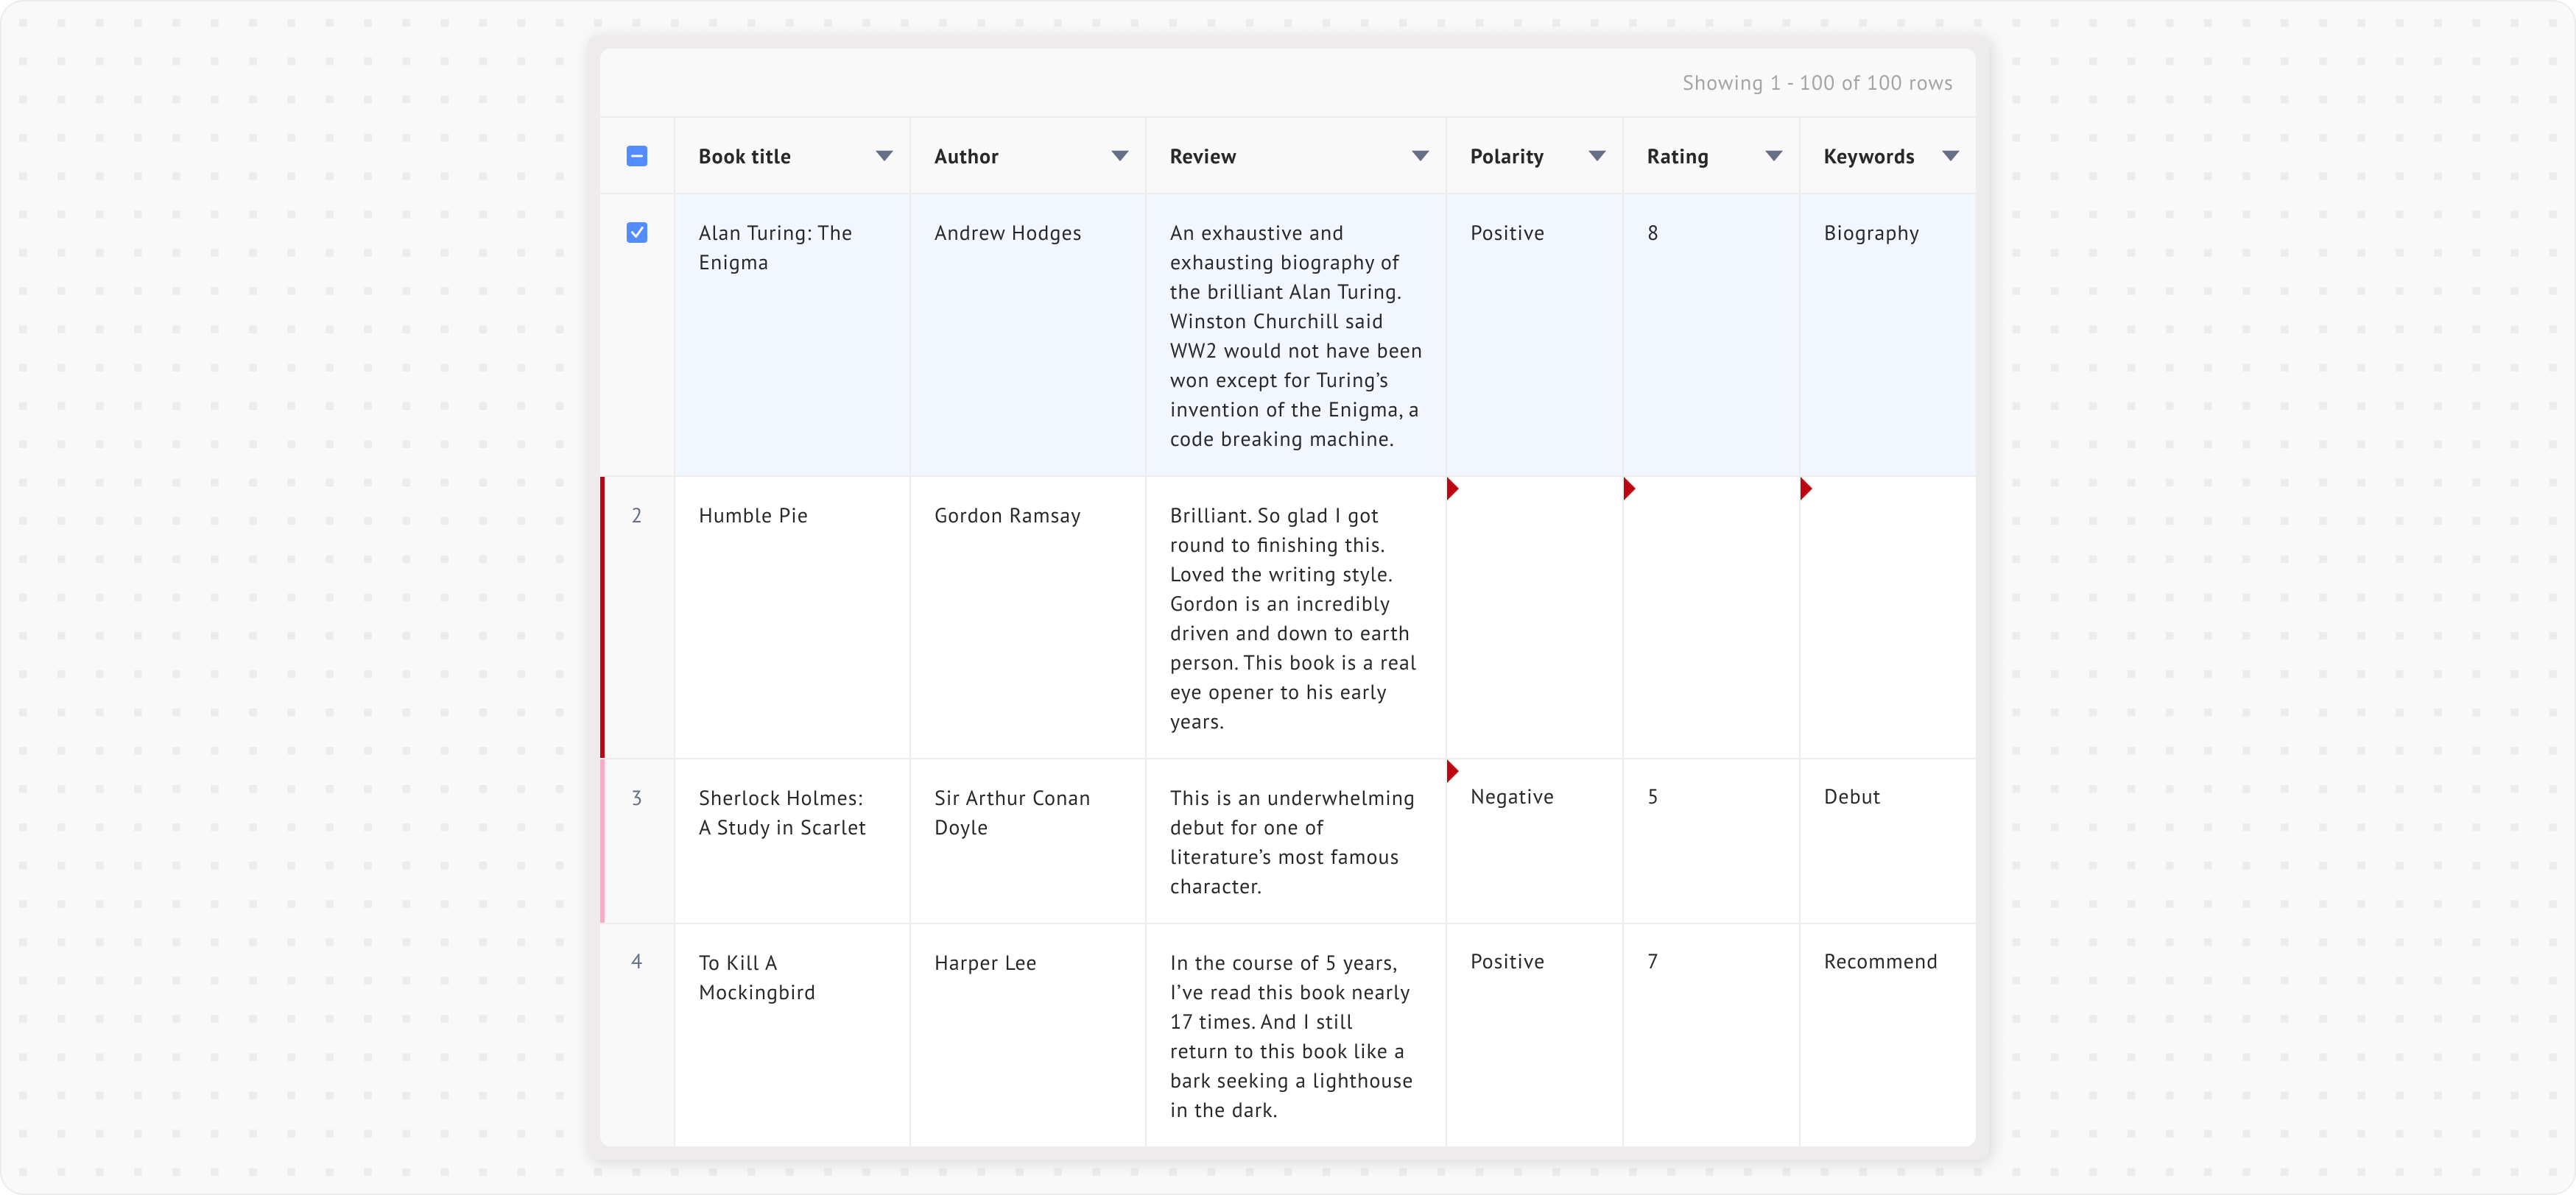
Task: Click the Harper Lee author cell
Action: click(985, 963)
